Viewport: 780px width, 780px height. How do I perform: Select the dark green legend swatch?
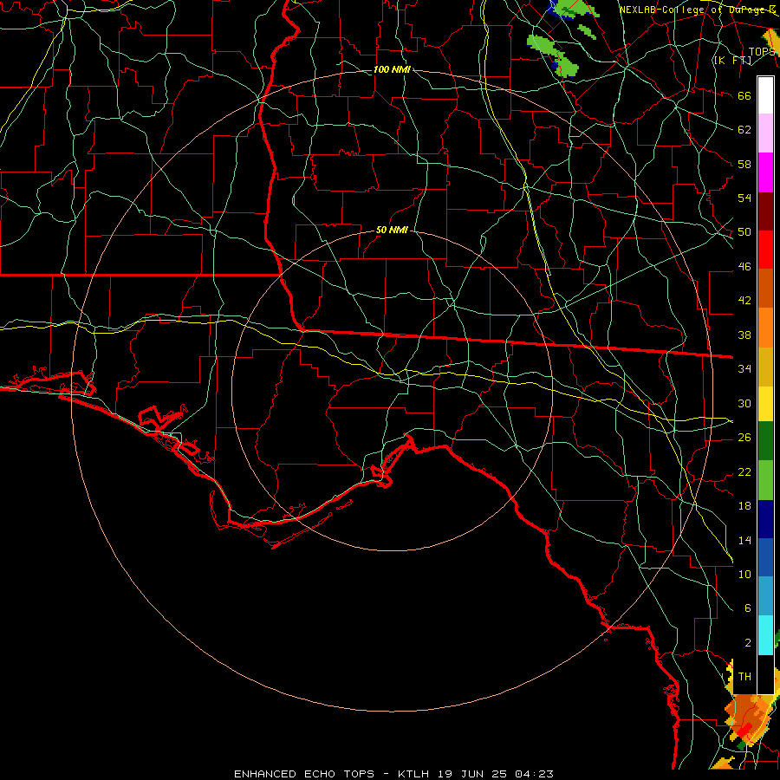(765, 441)
